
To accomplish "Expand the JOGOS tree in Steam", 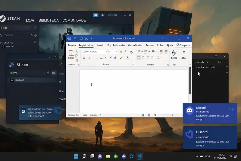I will click(x=1, y=43).
